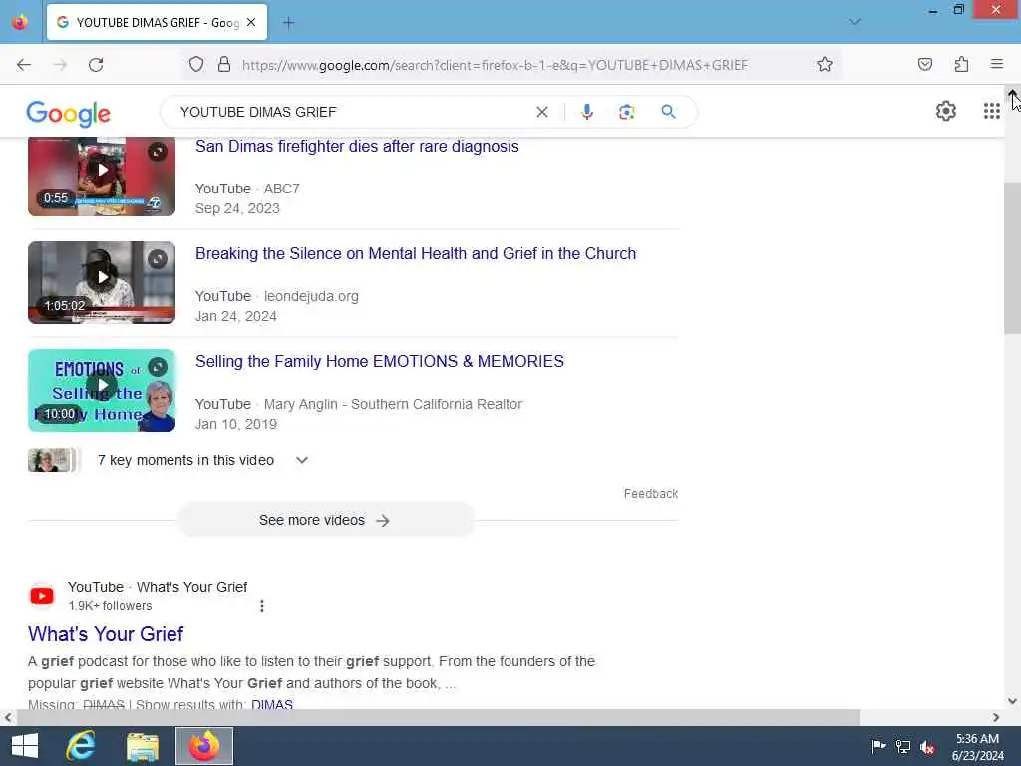Preview the San Dimas firefighter video icon
This screenshot has height=766, width=1021.
point(157,152)
